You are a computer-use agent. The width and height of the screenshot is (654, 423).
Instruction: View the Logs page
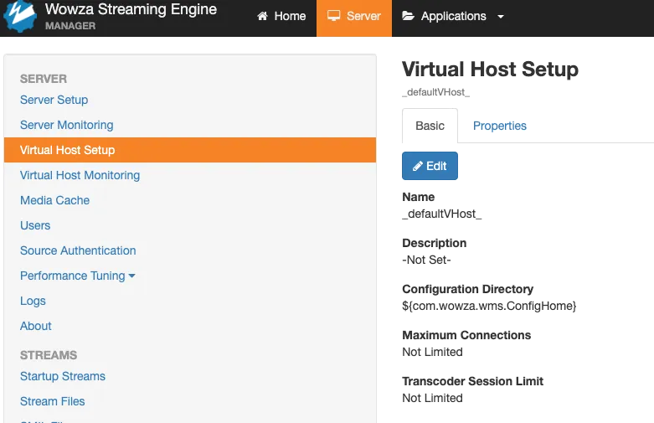pos(33,301)
